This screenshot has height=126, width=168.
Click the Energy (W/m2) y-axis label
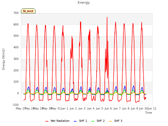[3, 59]
